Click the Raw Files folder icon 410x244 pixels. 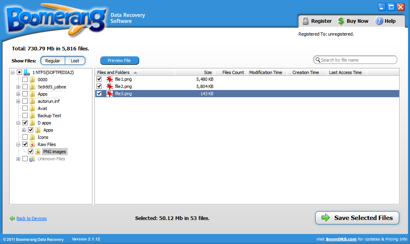pos(32,144)
